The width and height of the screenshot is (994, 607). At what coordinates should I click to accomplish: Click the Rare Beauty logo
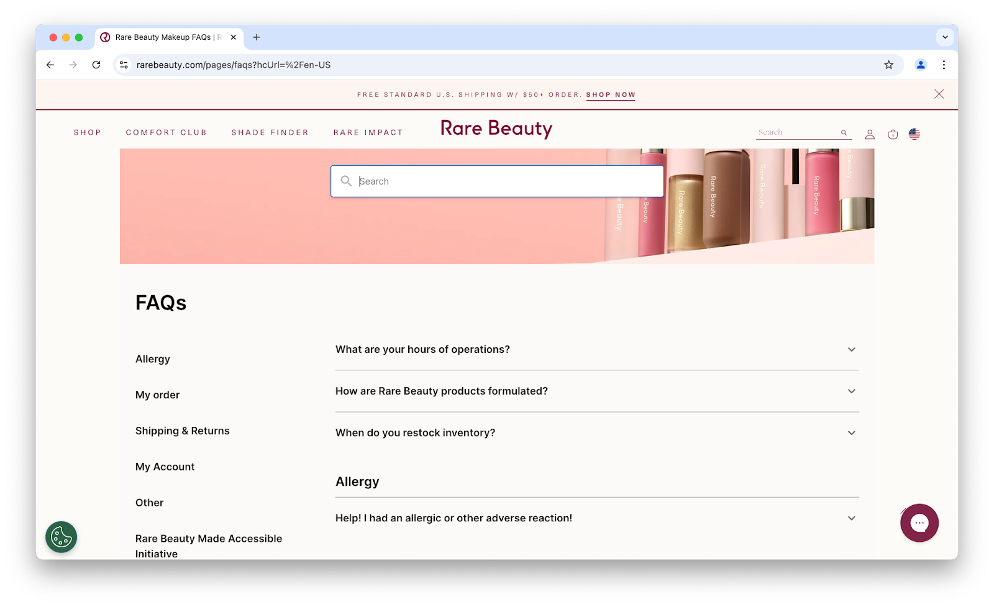(496, 129)
